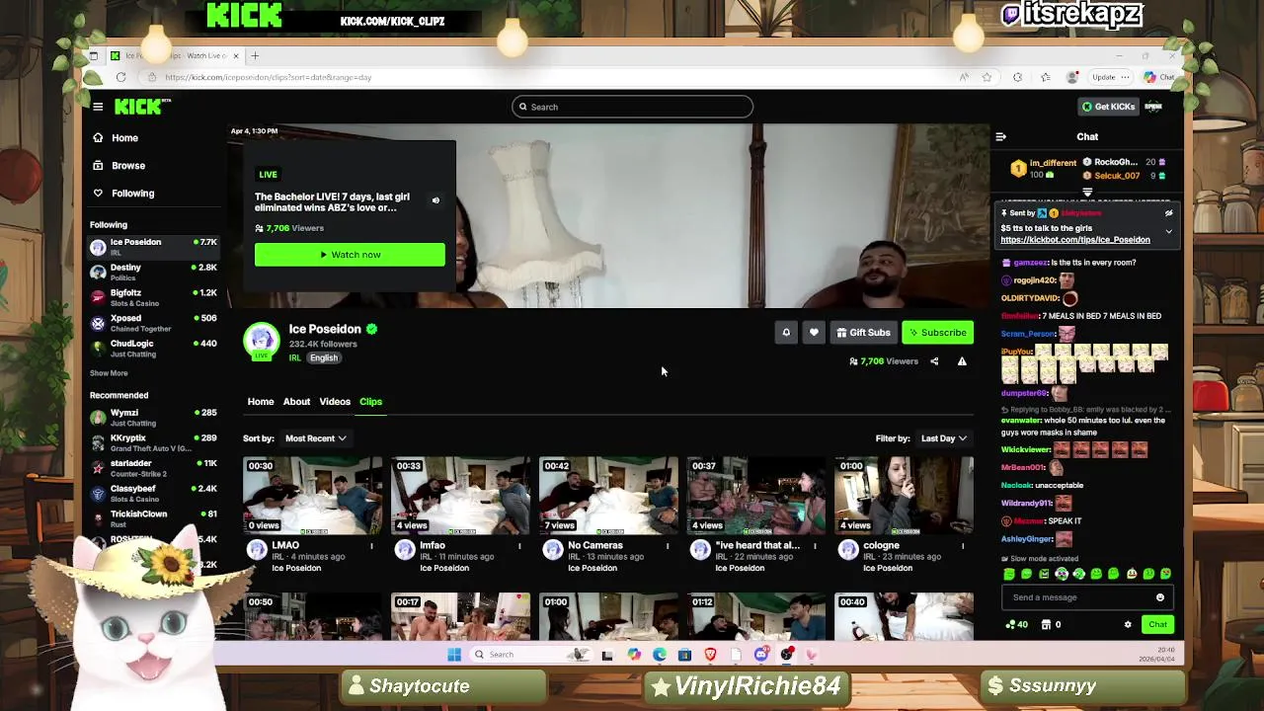Open Destiny channel in Following list
The width and height of the screenshot is (1264, 711).
153,273
